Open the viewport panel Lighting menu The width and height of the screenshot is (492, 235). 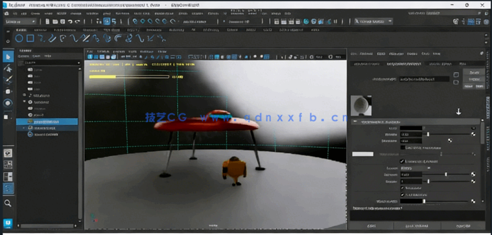pos(119,51)
